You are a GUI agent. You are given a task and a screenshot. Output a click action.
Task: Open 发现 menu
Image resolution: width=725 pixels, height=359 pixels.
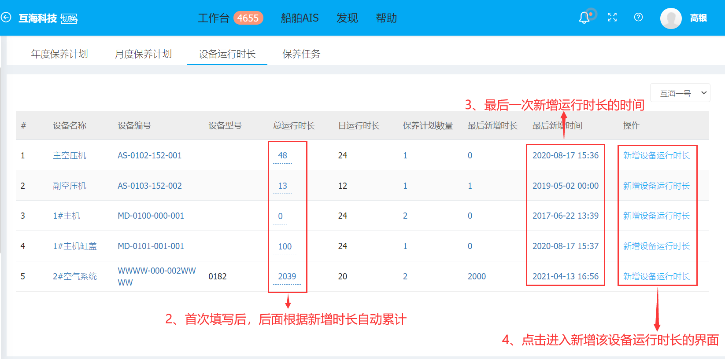coord(347,18)
